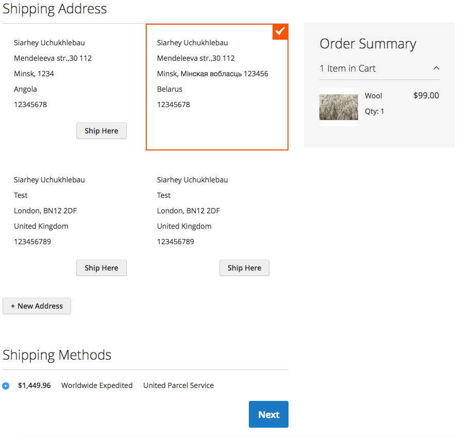Click the Order Summary heading
Viewport: 457px width, 438px height.
click(x=367, y=44)
